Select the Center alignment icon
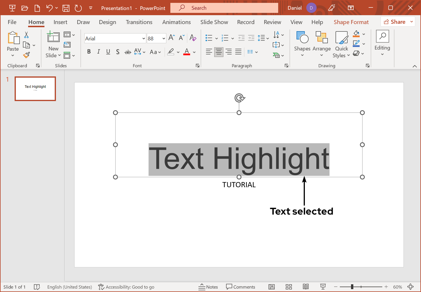421x292 pixels. point(219,52)
